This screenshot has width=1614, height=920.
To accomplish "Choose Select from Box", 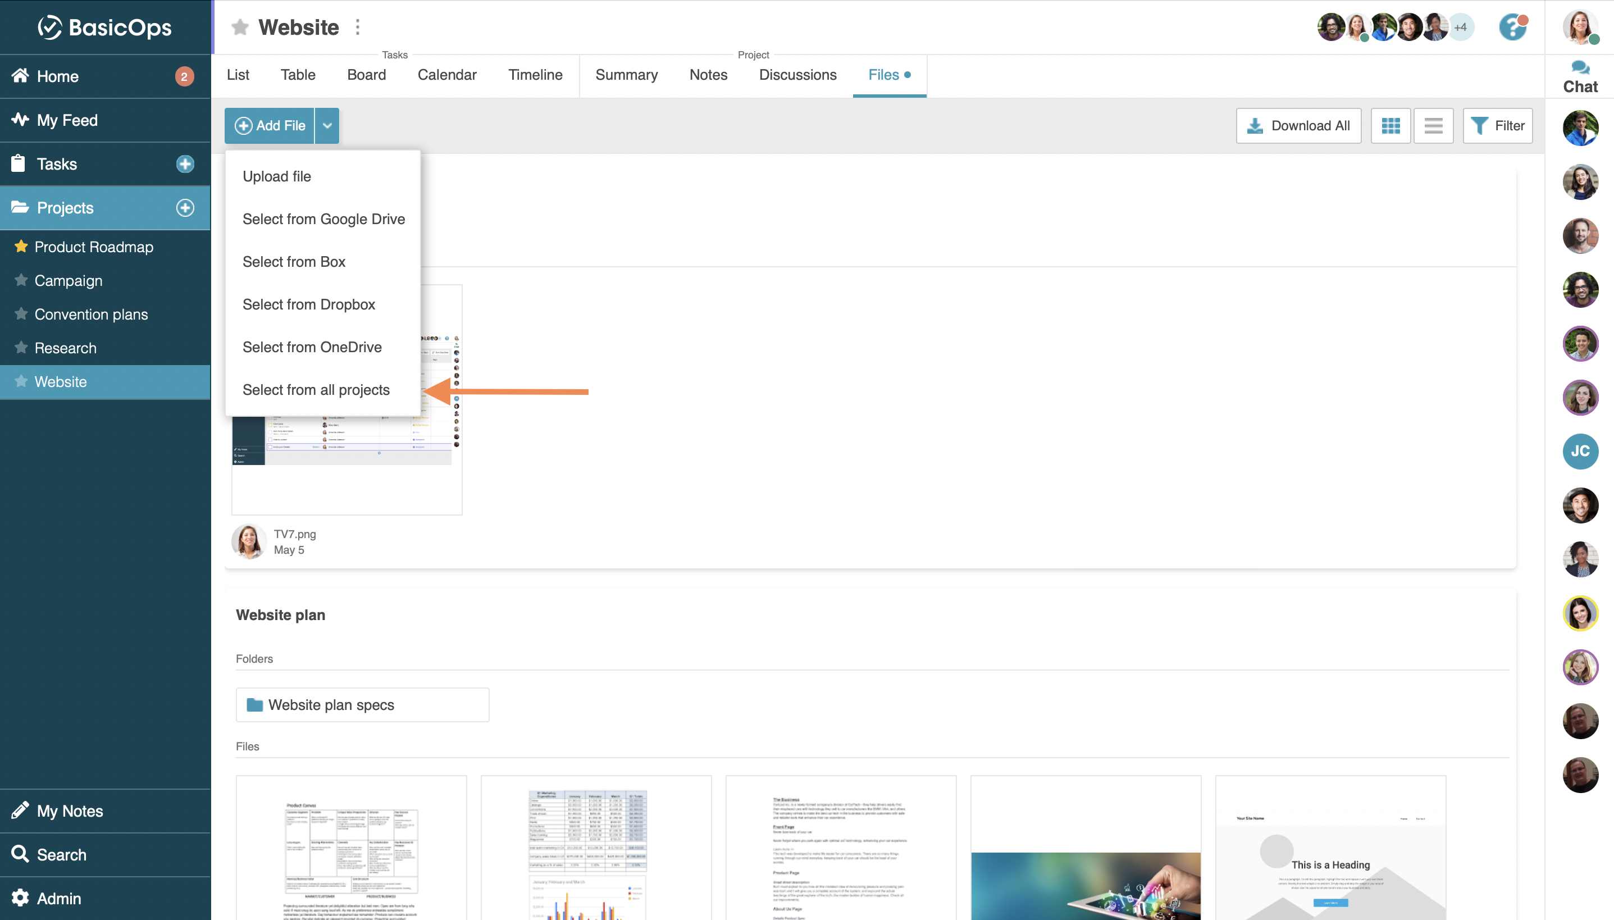I will click(x=323, y=262).
